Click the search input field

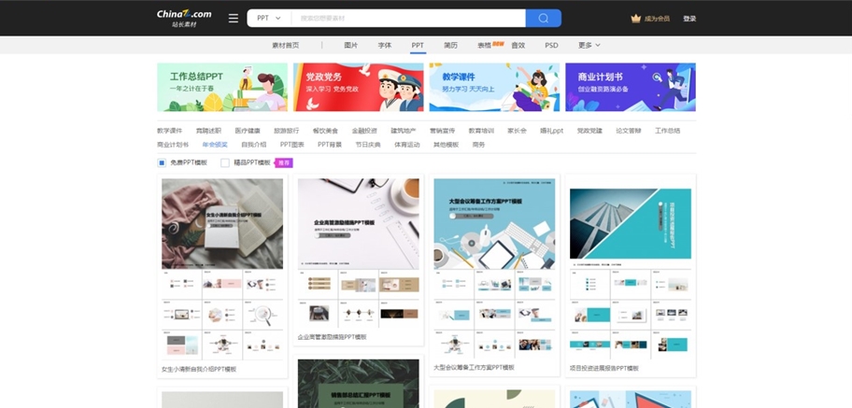coord(407,18)
